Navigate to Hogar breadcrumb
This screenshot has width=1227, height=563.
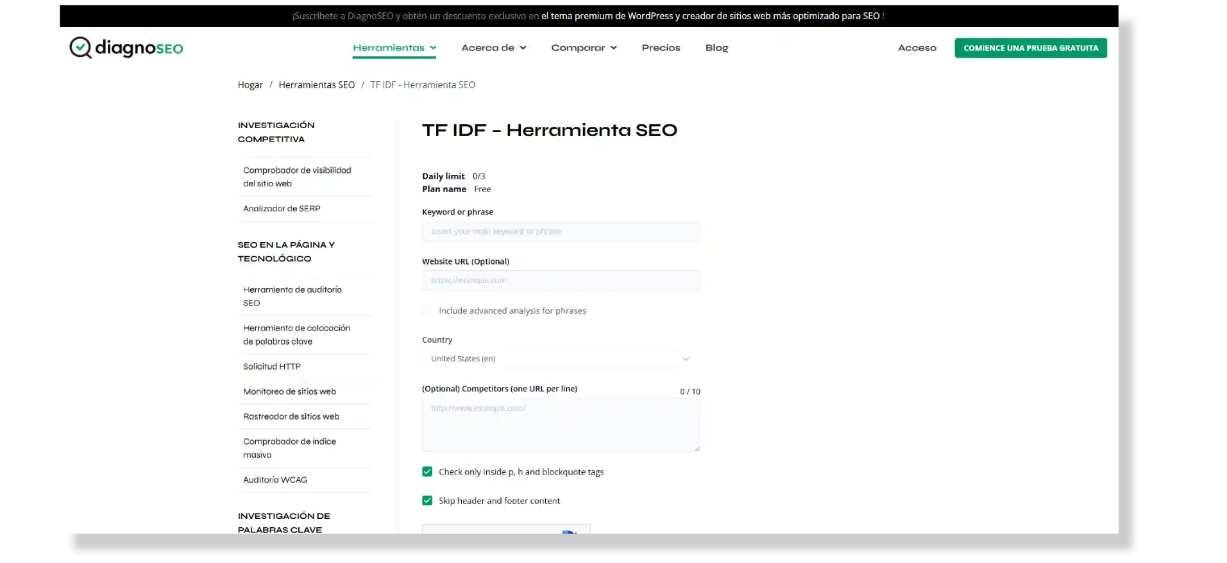click(x=250, y=85)
